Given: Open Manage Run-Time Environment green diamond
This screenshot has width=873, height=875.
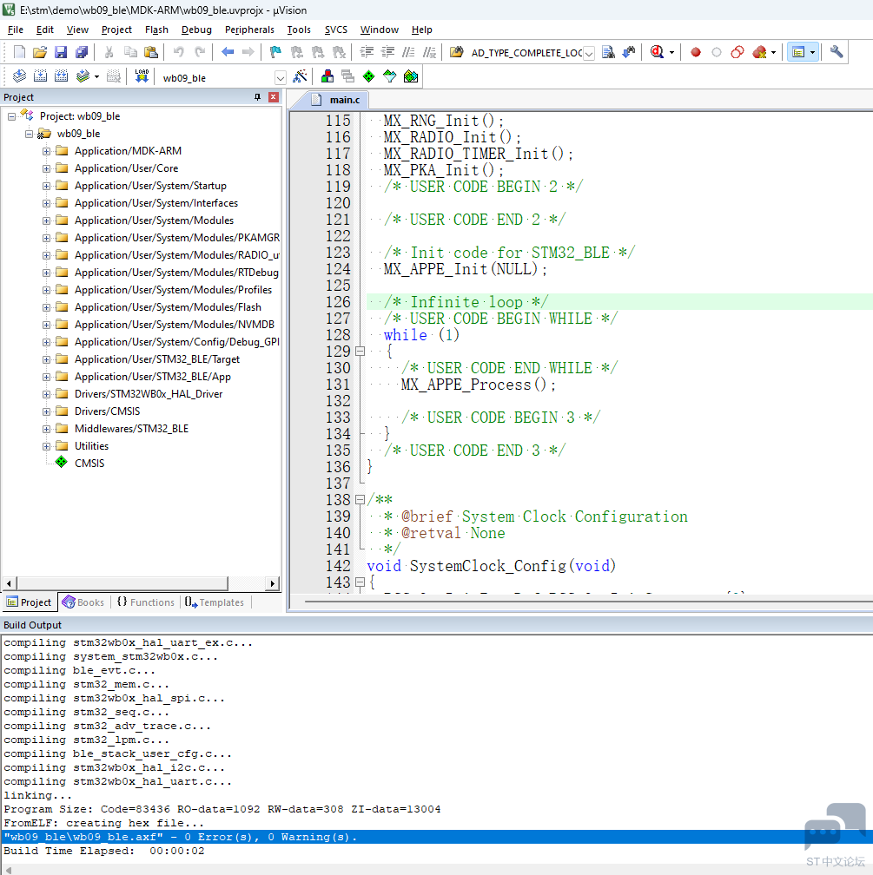Looking at the screenshot, I should tap(368, 76).
